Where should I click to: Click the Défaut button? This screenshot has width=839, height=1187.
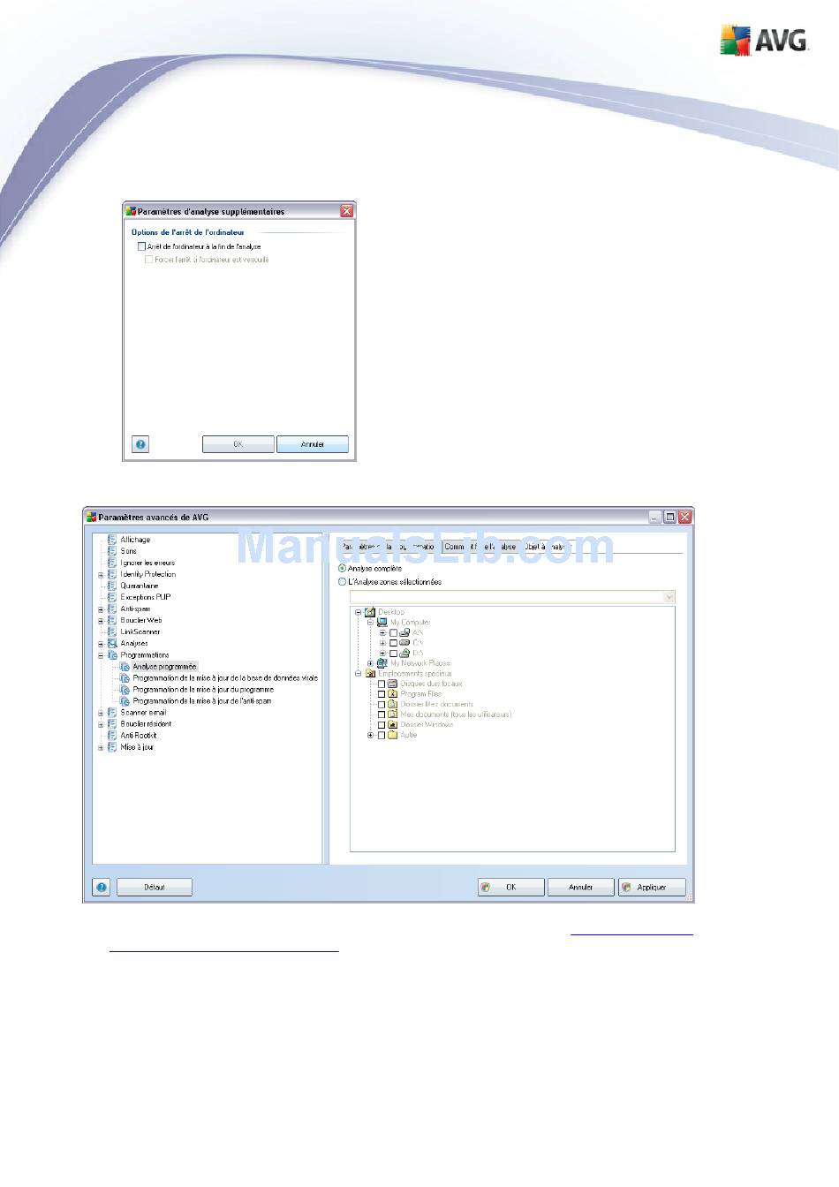point(155,888)
